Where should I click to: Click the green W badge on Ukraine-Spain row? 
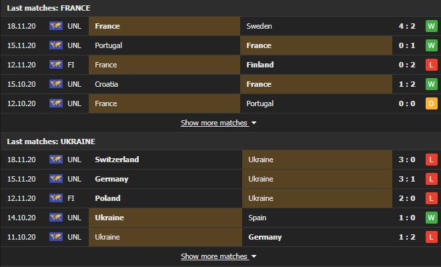click(431, 218)
